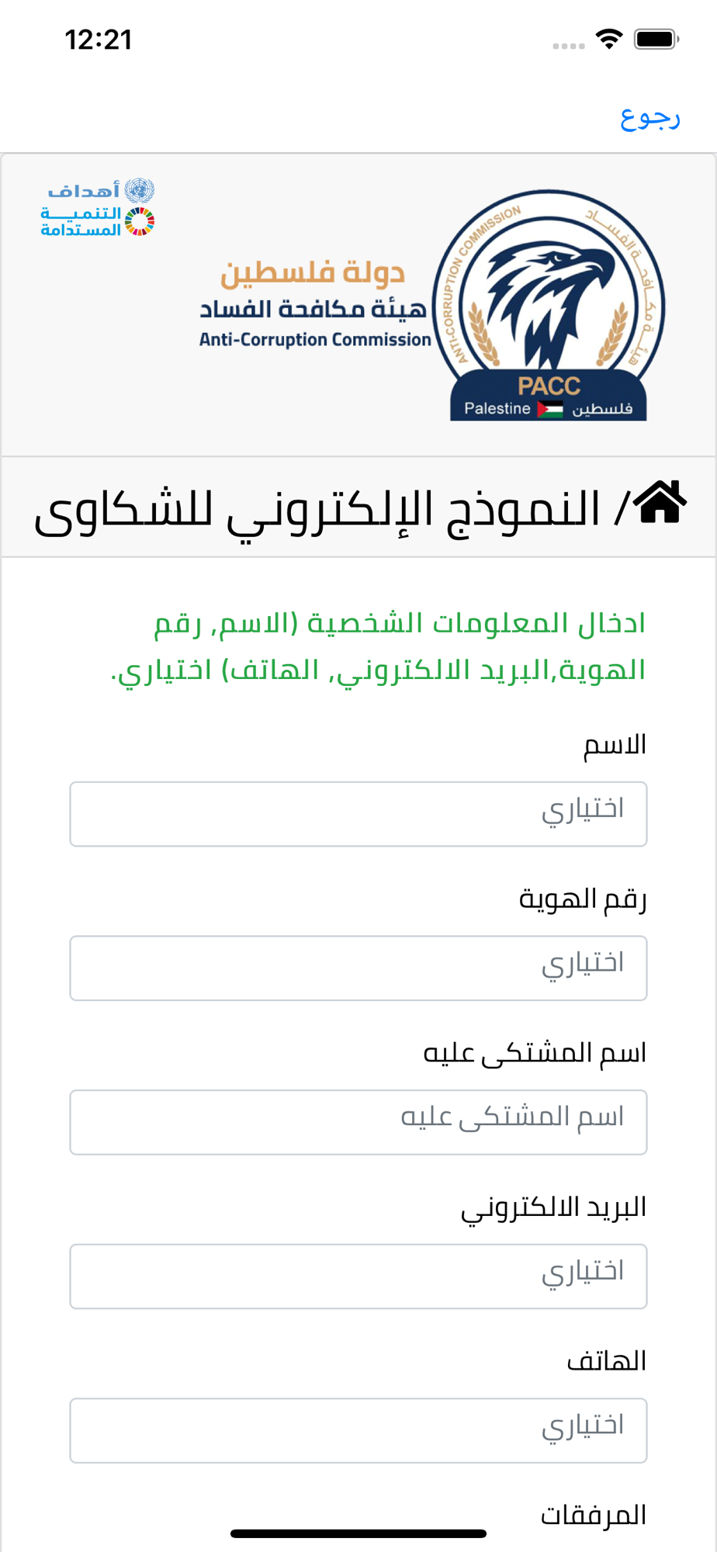
Task: Click the المرفقات attachments label
Action: click(x=594, y=1514)
